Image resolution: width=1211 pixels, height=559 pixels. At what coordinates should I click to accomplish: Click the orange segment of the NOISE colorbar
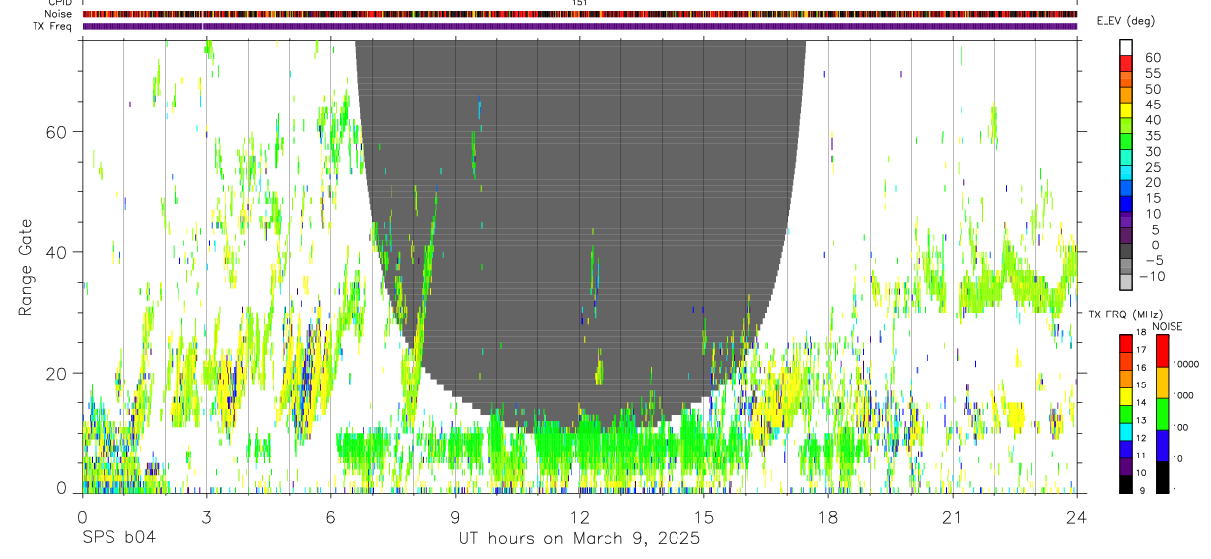click(1161, 382)
